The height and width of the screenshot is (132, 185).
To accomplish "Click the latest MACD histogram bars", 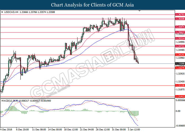I will 133,113.
